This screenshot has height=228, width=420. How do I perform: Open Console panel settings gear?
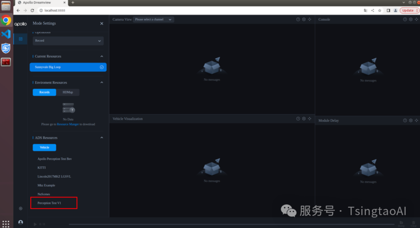(411, 19)
